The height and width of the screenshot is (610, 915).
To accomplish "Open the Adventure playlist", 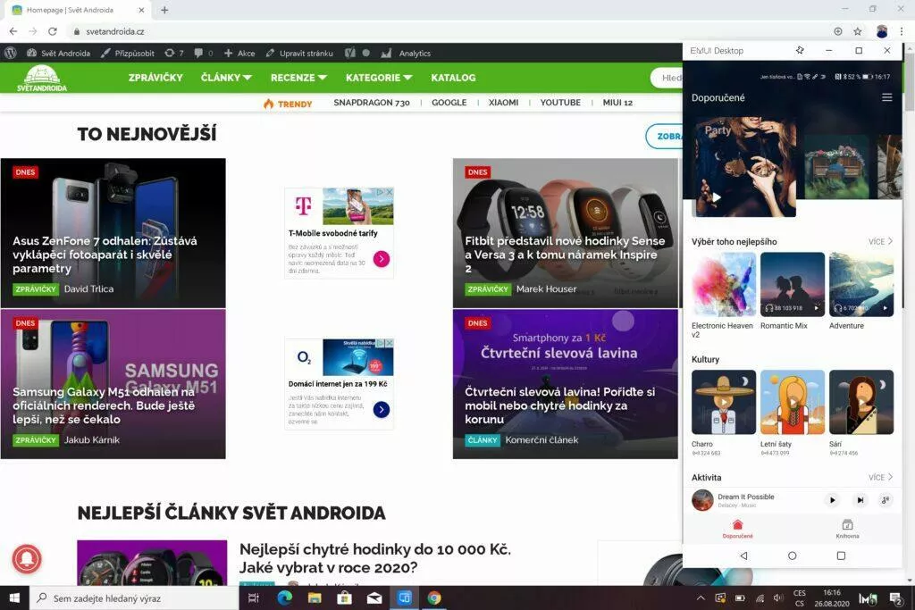I will click(861, 285).
